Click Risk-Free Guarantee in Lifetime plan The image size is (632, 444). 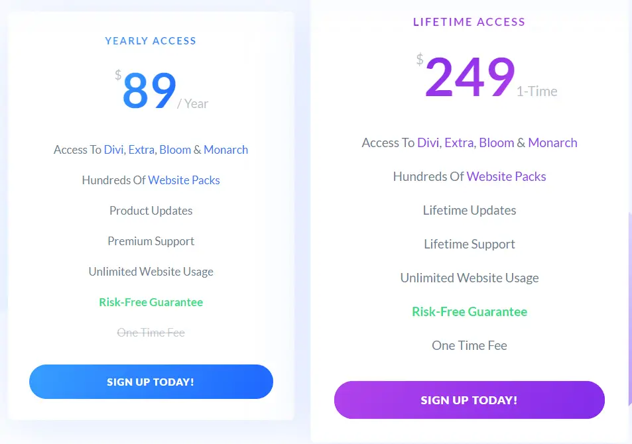click(x=470, y=311)
